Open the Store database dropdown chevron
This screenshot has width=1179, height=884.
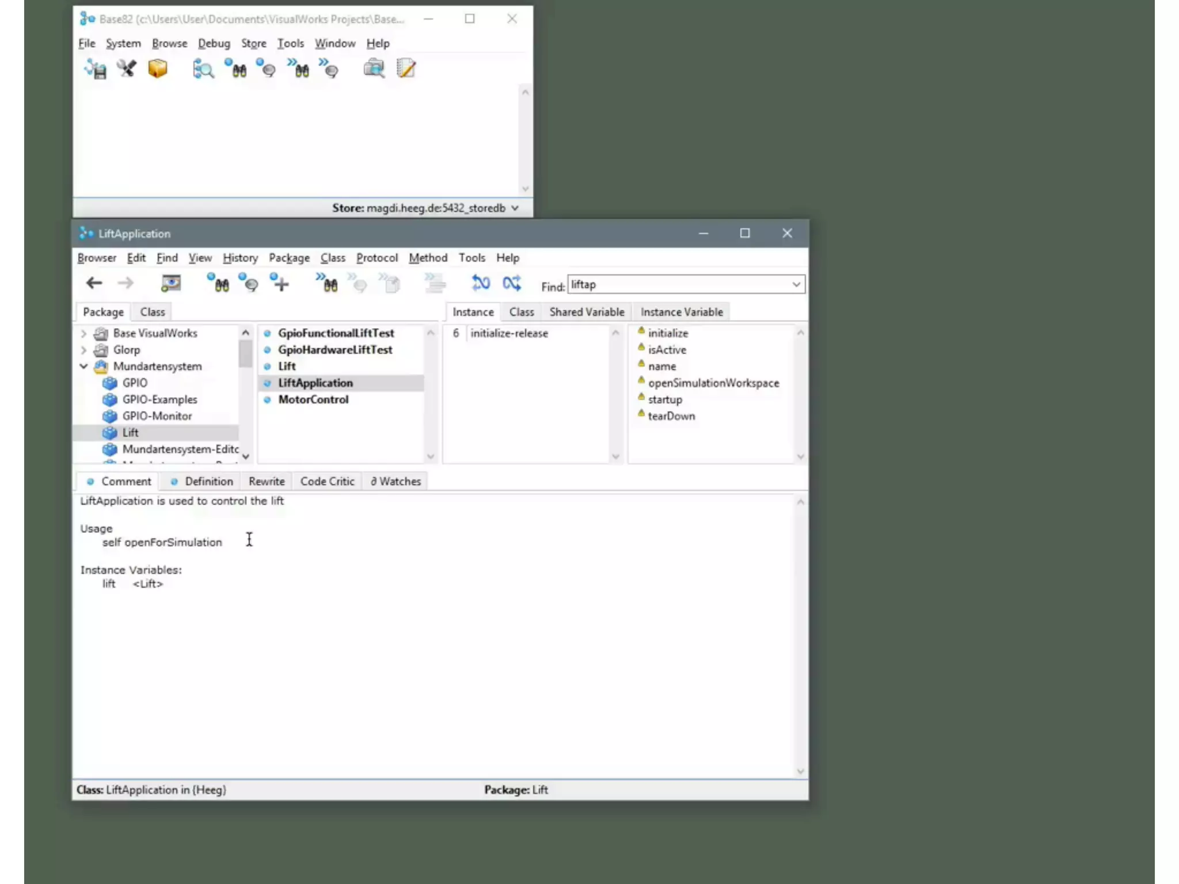click(x=515, y=208)
